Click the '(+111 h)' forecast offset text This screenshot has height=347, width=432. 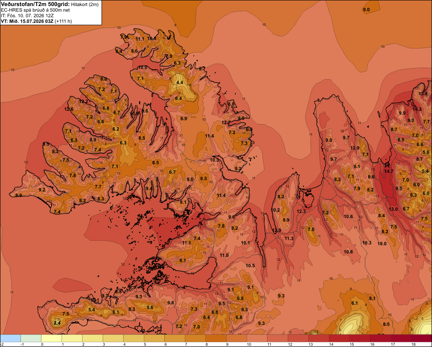tap(64, 21)
